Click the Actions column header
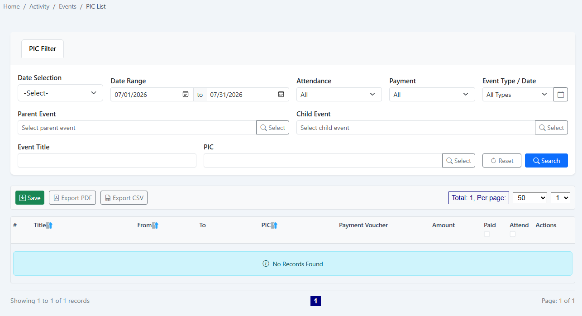Image resolution: width=582 pixels, height=316 pixels. [546, 225]
